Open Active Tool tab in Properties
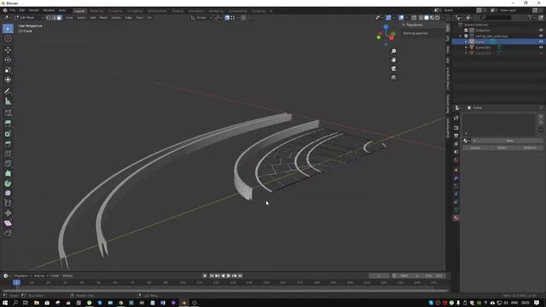The image size is (546, 307). [x=456, y=119]
